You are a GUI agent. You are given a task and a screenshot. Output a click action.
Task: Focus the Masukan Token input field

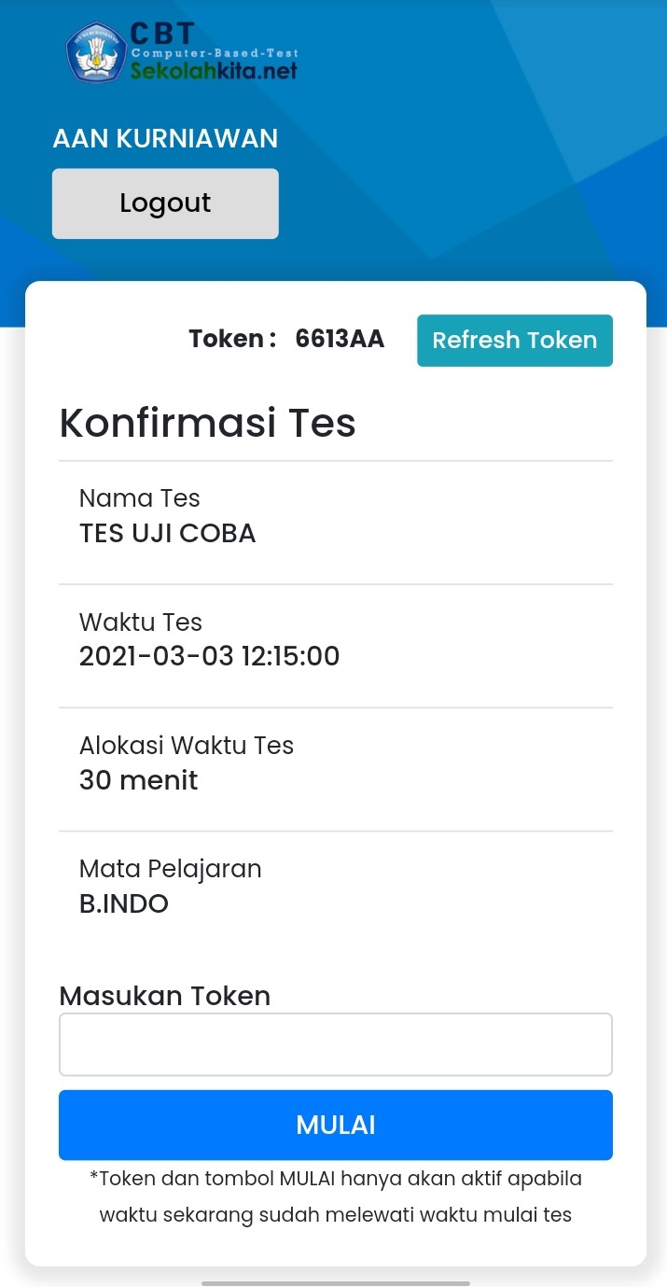(335, 1044)
